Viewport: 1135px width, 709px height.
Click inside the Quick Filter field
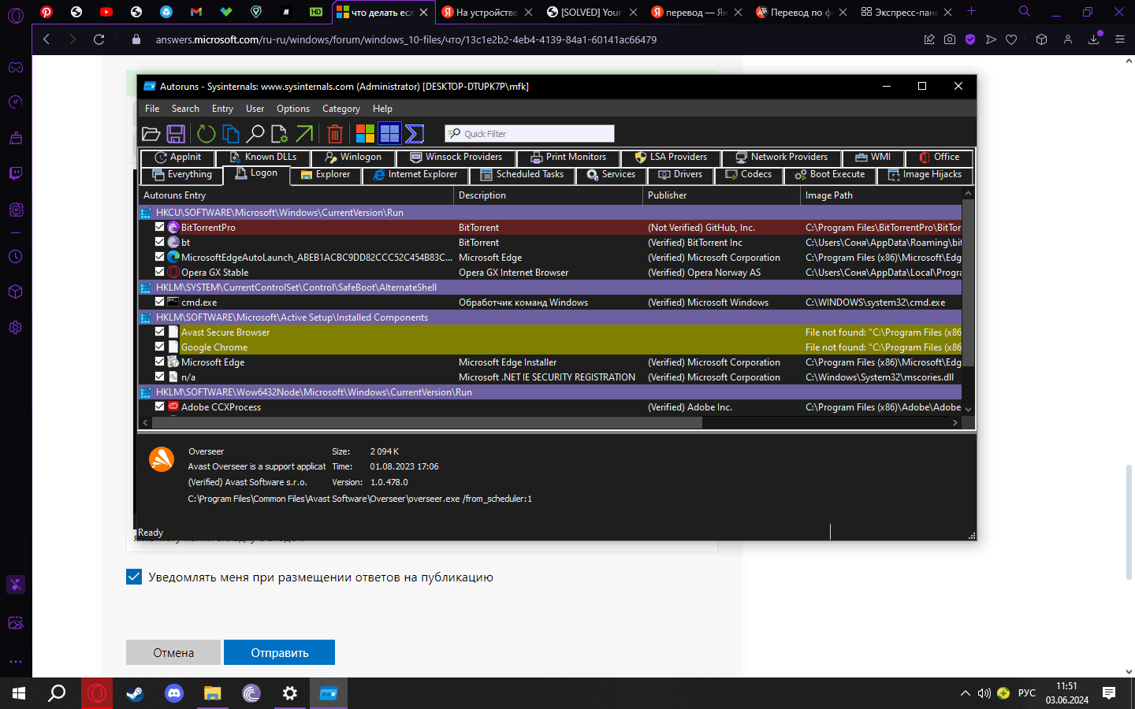click(x=530, y=134)
